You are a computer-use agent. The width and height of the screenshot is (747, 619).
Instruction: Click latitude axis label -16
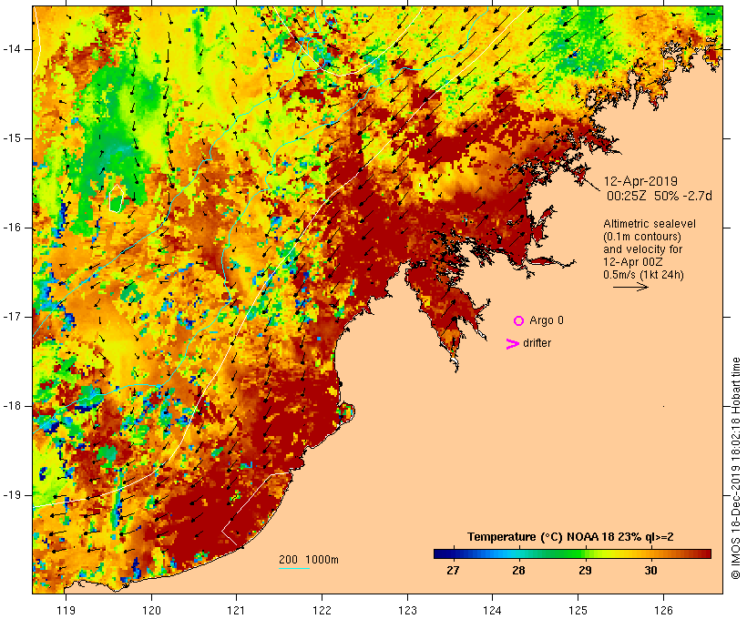coord(11,228)
